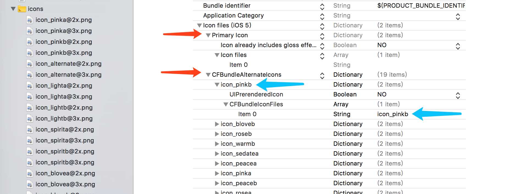This screenshot has height=194, width=517.
Task: Select the UIPrerenderedIcon key row
Action: coord(256,95)
